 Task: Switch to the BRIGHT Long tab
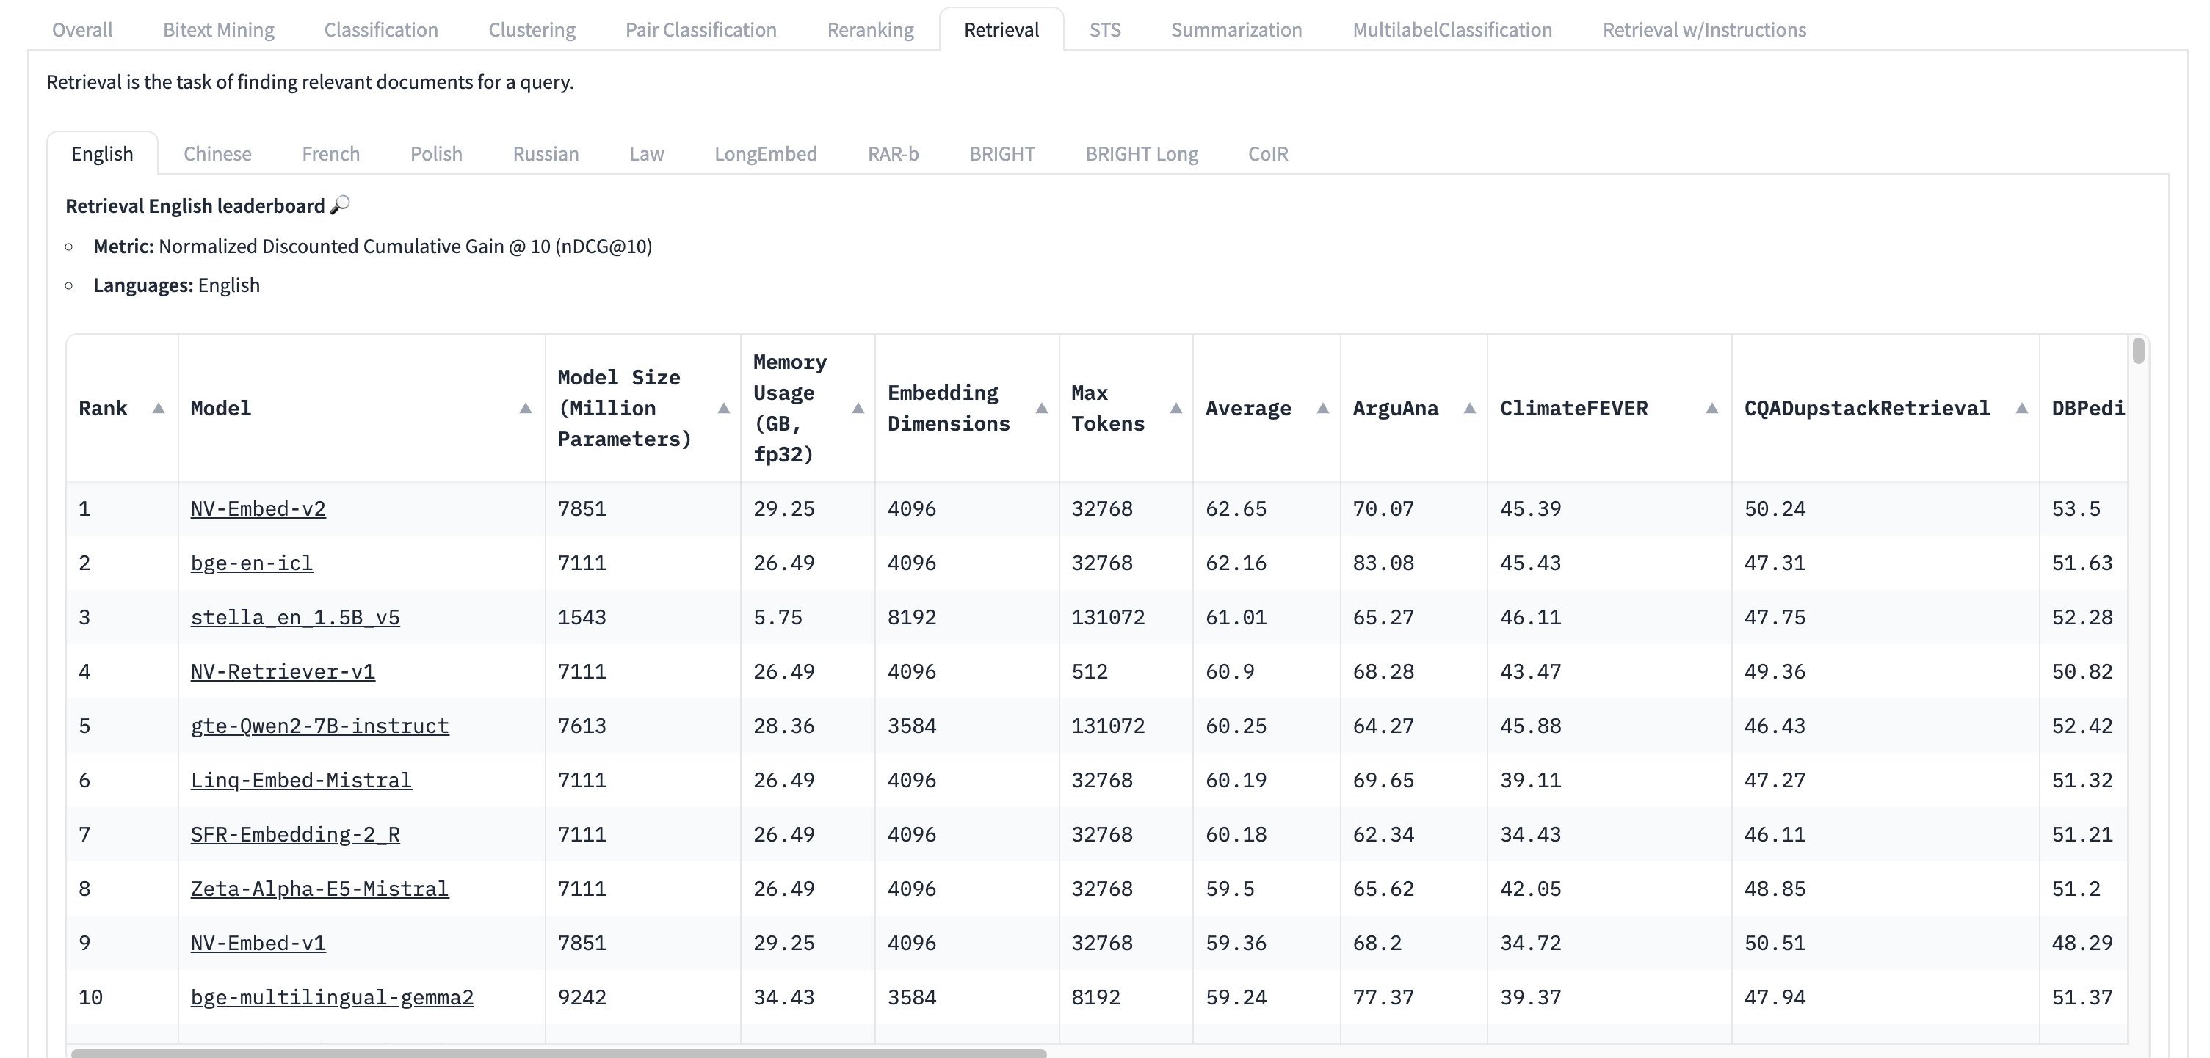tap(1141, 153)
